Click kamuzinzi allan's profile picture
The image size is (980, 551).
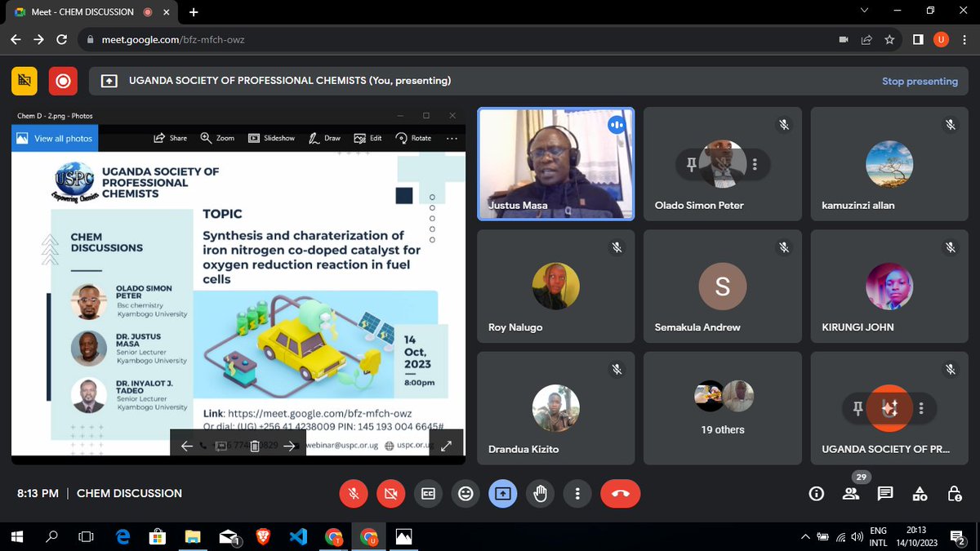(x=889, y=165)
